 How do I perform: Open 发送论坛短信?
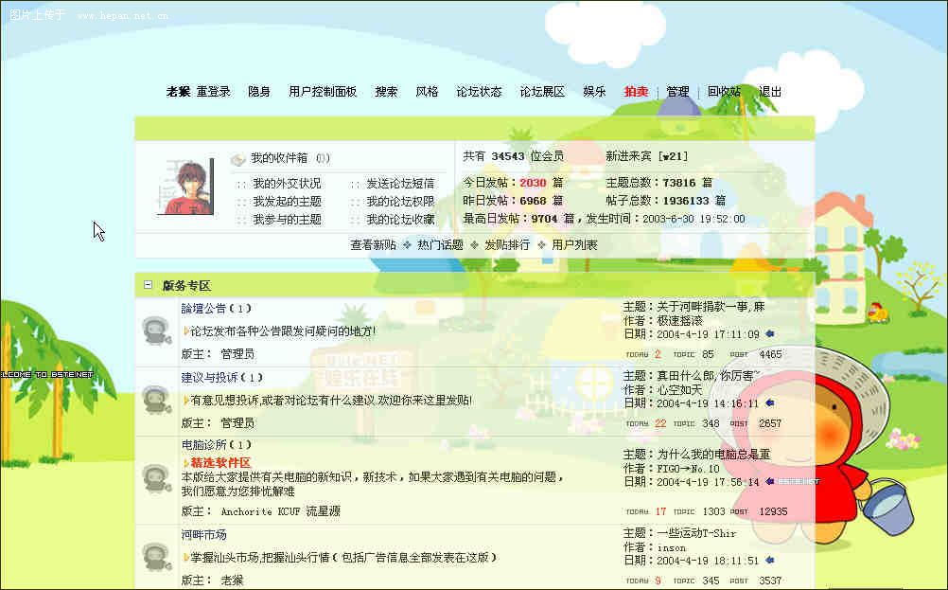click(400, 183)
